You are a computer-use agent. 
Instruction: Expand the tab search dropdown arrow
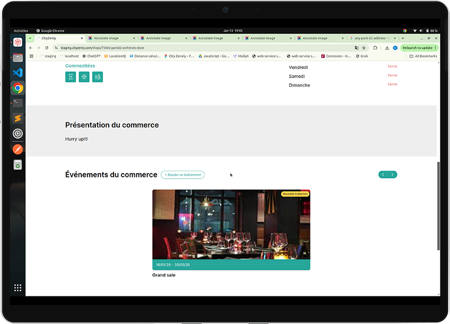point(30,38)
